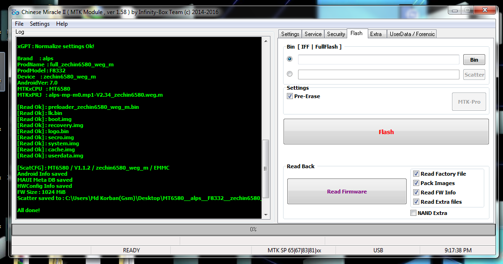Open the File menu

19,24
